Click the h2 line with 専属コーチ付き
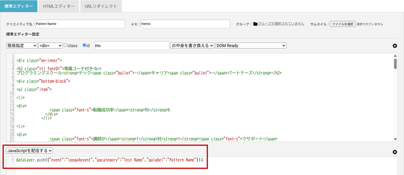Viewport: 404px width, 175px height. click(x=58, y=69)
